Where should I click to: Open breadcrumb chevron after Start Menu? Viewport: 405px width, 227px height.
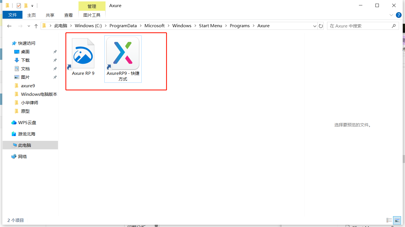pos(226,26)
